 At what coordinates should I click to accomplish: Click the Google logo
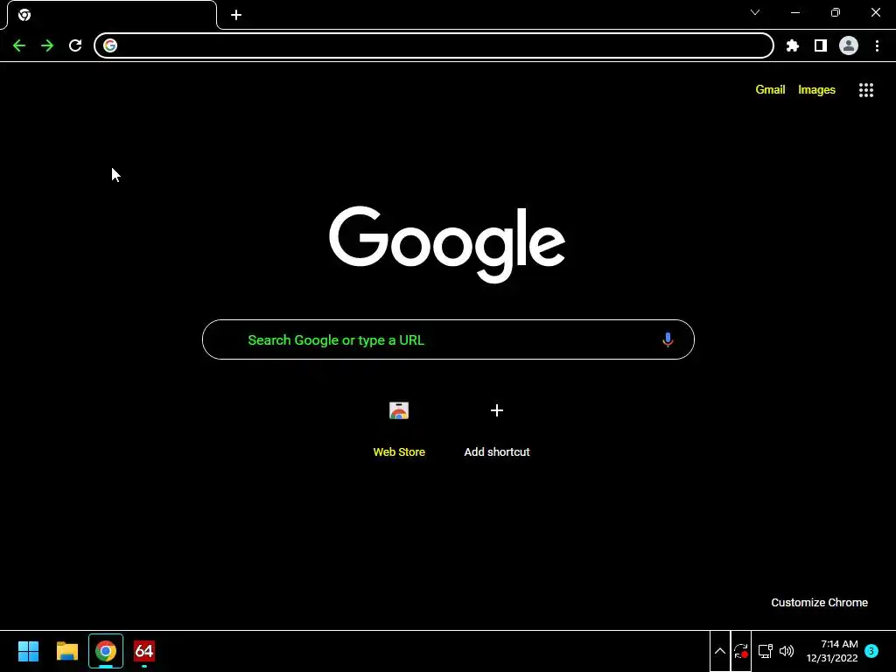tap(447, 245)
